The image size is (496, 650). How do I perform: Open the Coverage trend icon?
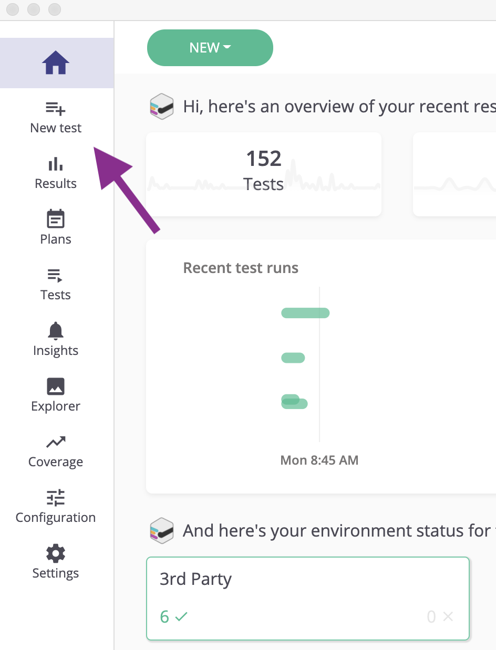(x=56, y=442)
